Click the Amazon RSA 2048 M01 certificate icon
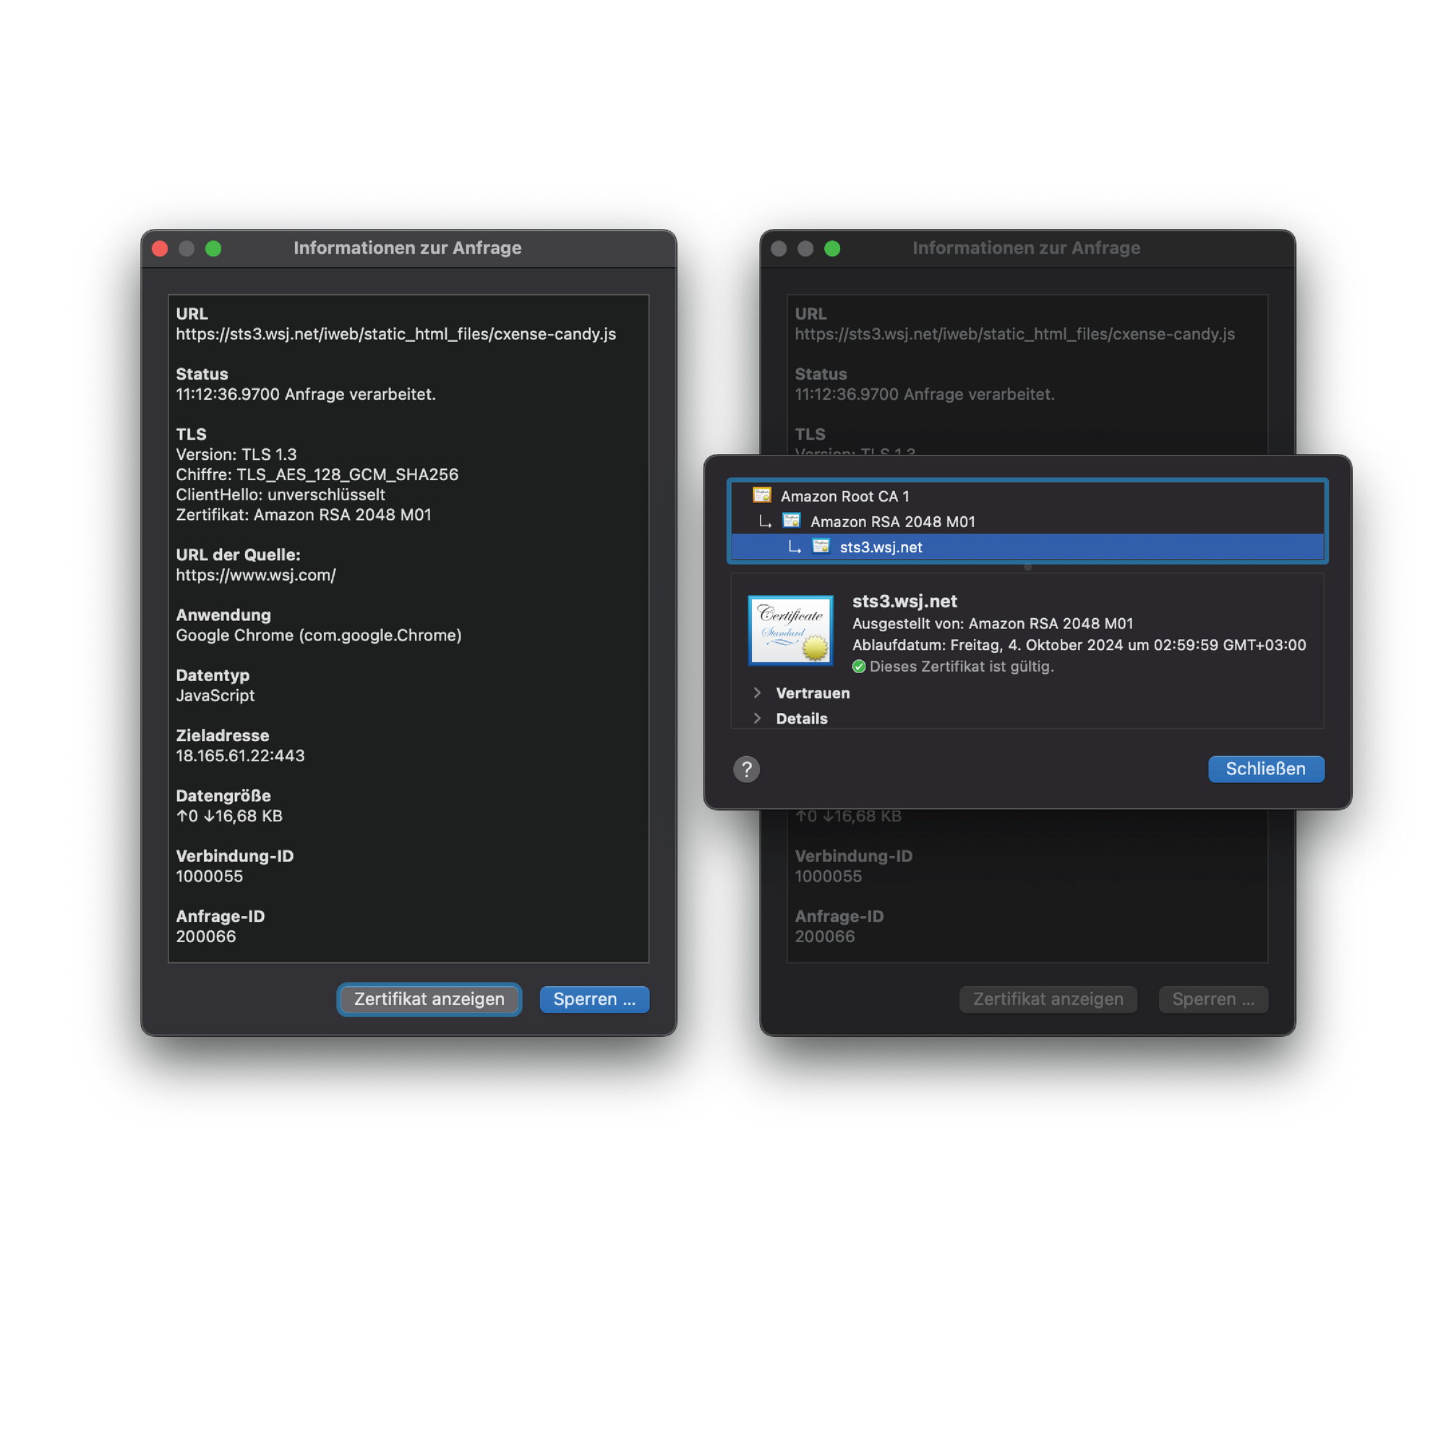 point(791,521)
